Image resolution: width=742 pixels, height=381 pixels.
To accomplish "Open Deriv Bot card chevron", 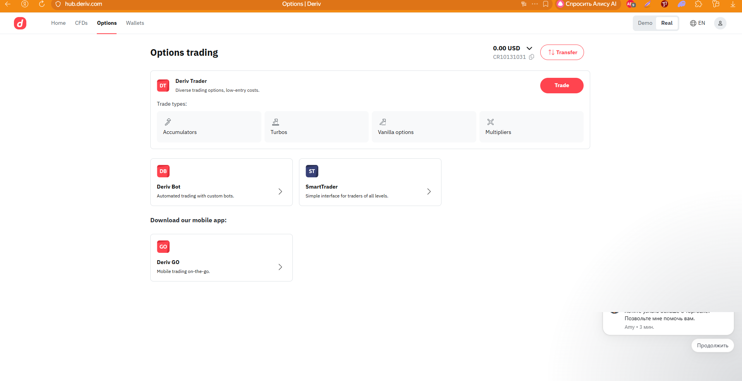I will coord(280,191).
